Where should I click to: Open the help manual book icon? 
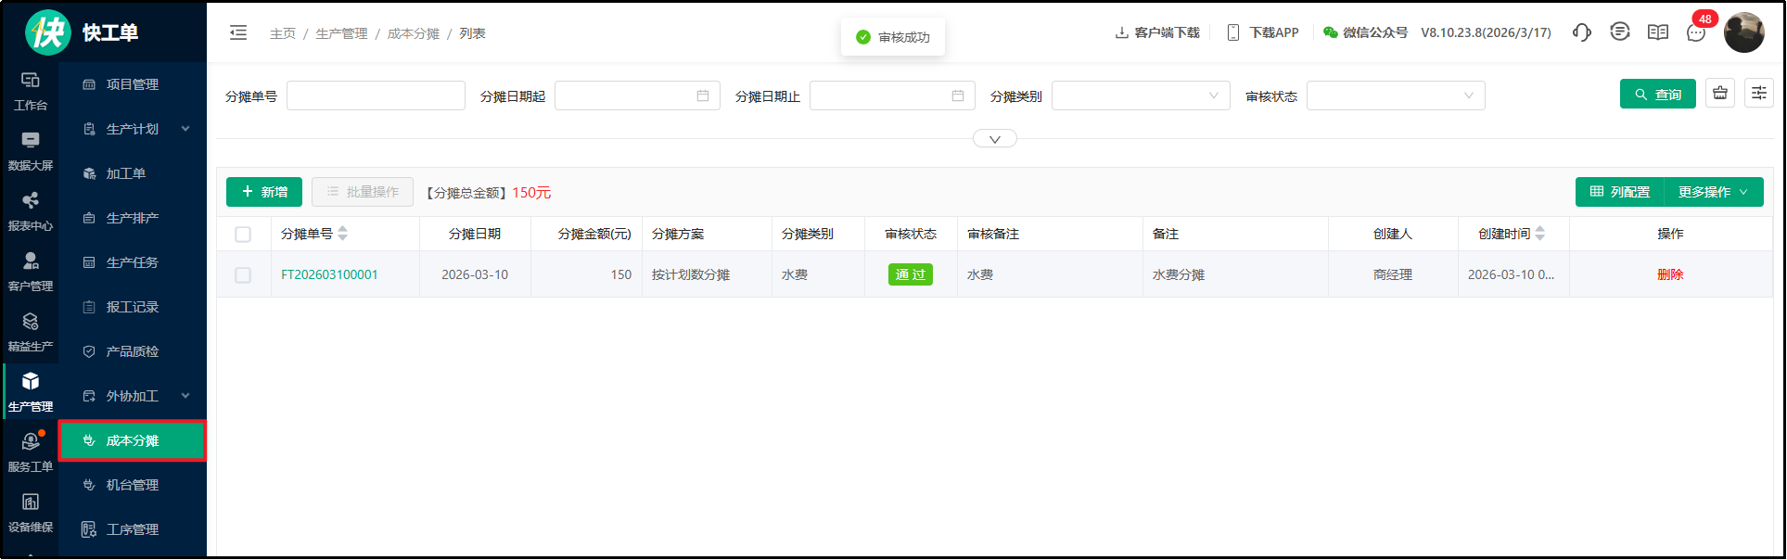[x=1657, y=32]
